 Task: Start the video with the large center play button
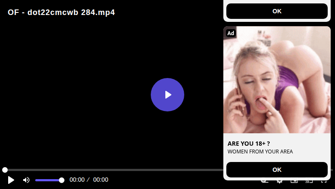(167, 95)
